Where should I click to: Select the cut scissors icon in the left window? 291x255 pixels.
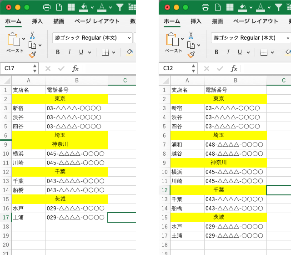click(32, 35)
